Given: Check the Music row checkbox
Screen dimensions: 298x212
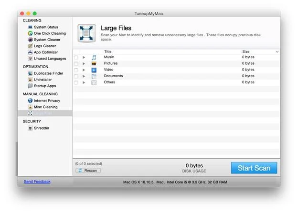Looking at the screenshot, I should (76, 58).
